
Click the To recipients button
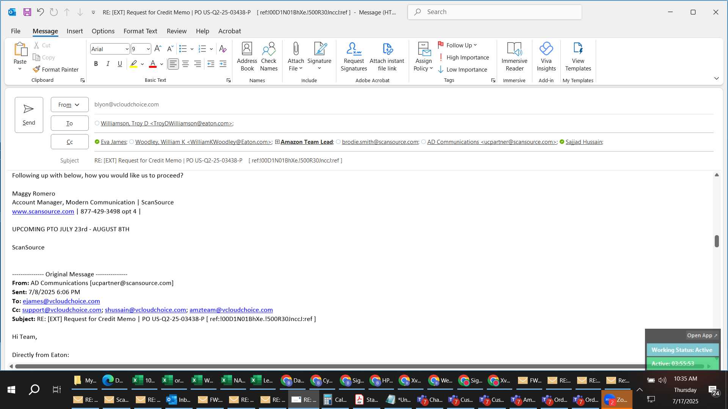coord(70,123)
